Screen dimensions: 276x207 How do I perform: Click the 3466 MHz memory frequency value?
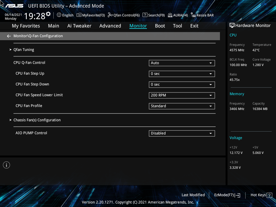pos(237,109)
